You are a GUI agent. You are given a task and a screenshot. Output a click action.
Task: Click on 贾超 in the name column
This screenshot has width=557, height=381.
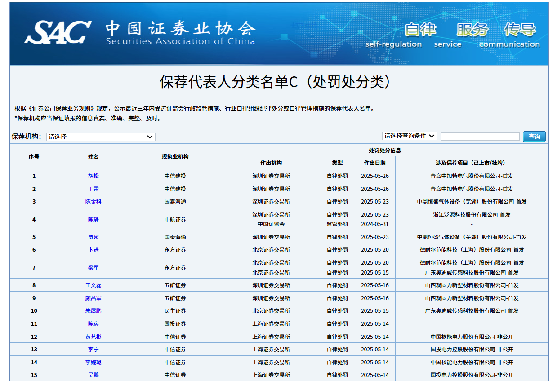click(93, 237)
